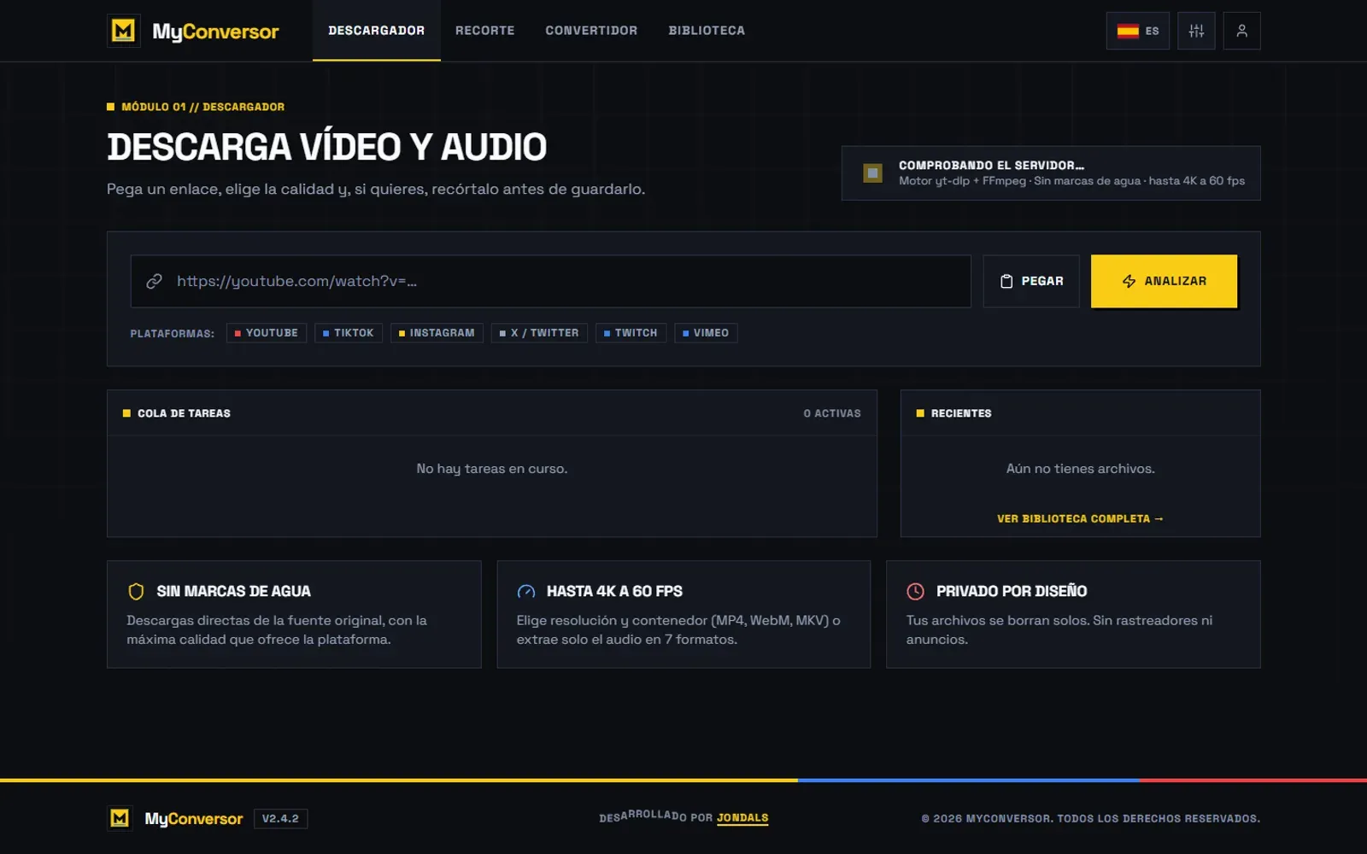Open the settings sliders icon

tap(1196, 31)
